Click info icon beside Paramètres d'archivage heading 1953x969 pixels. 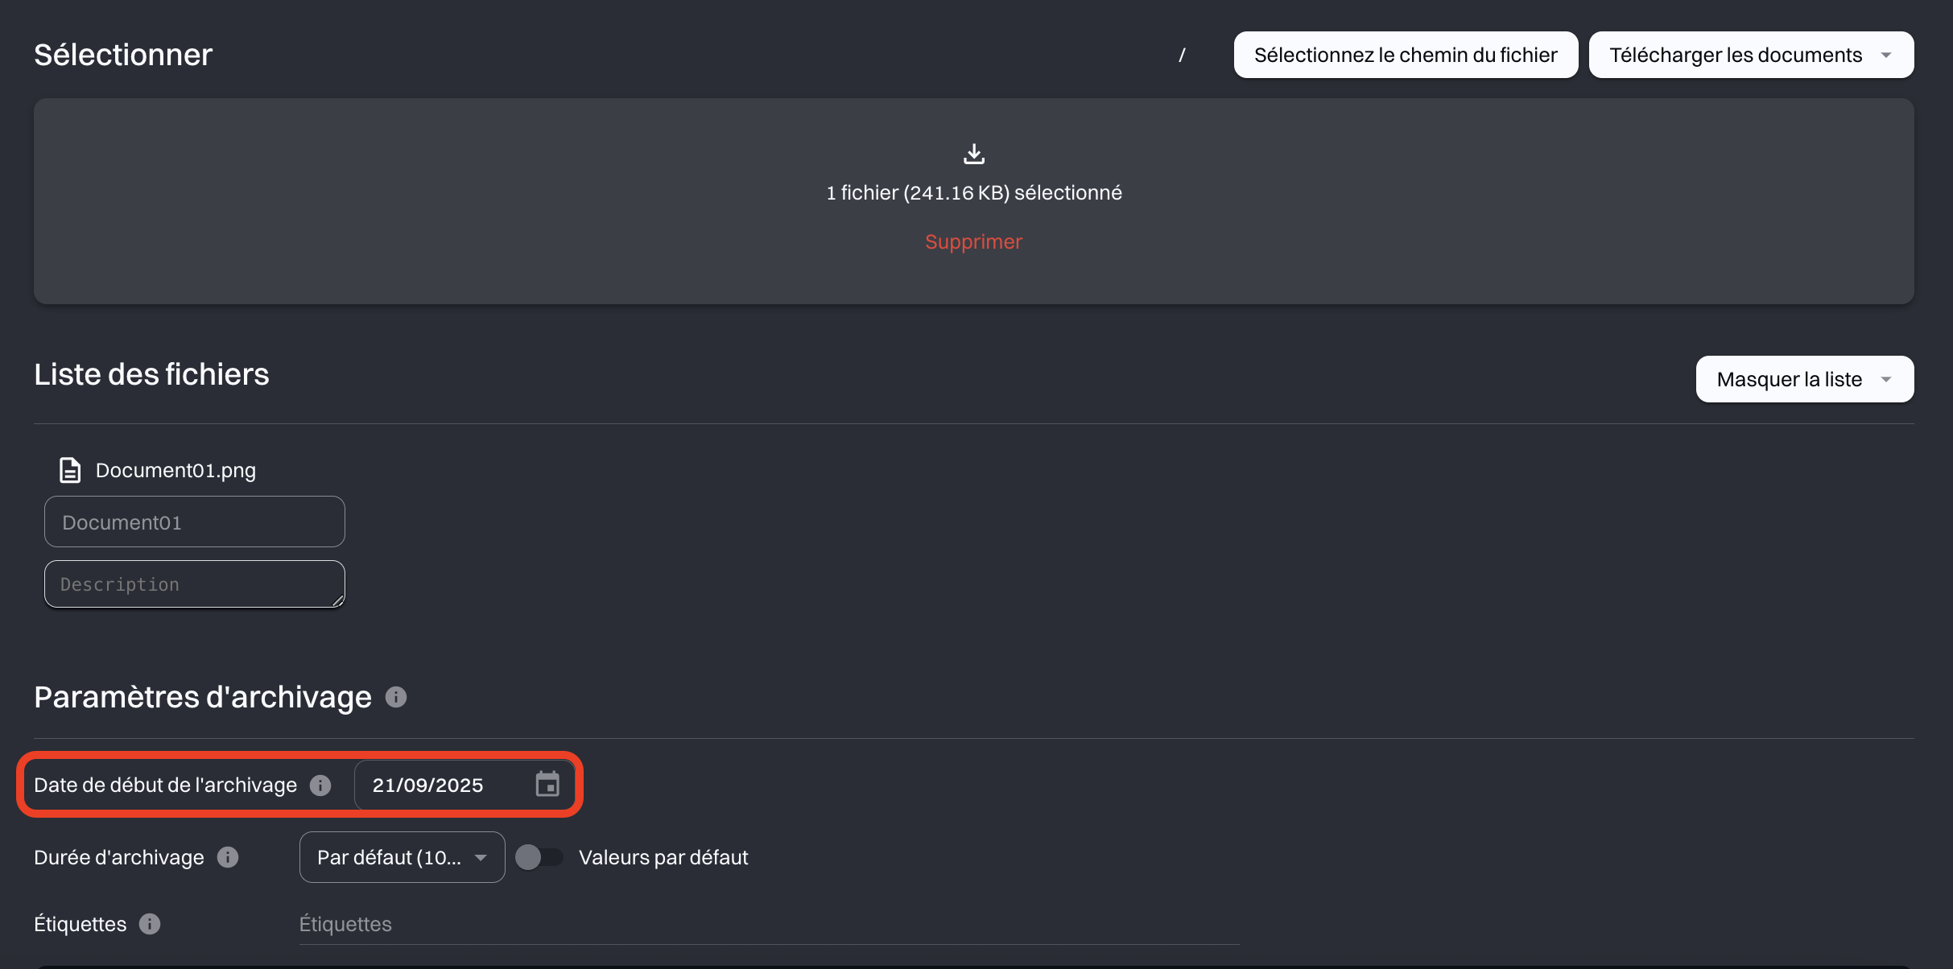[396, 697]
